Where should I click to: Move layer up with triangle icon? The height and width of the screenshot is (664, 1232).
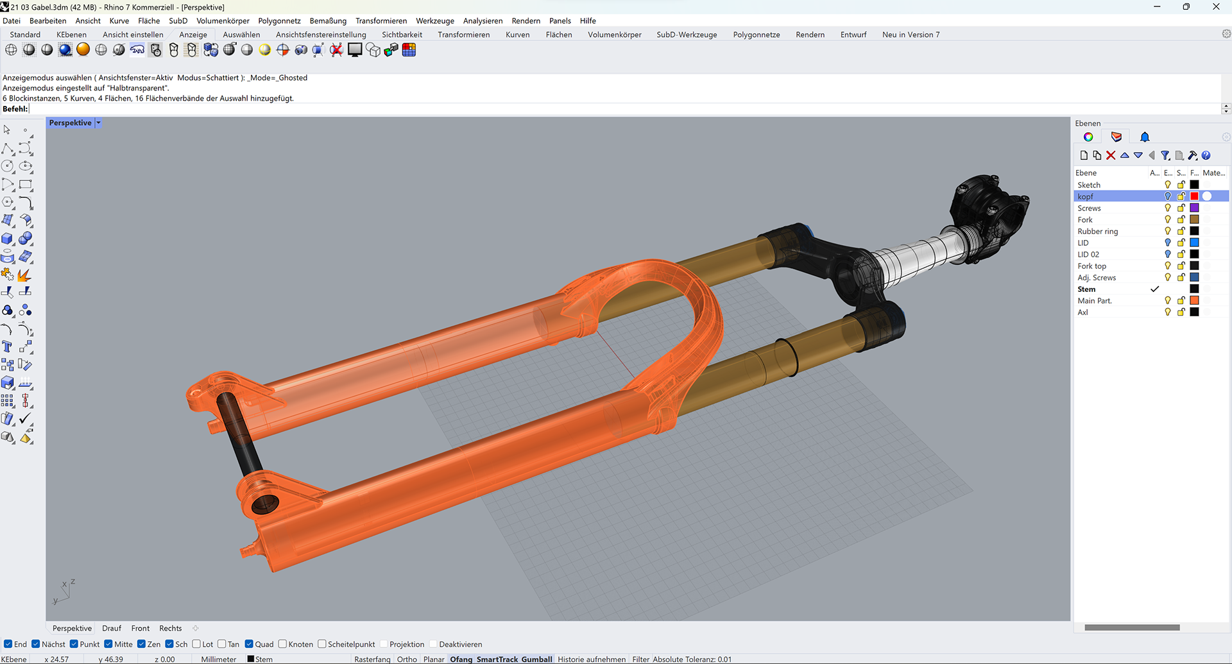(1124, 155)
